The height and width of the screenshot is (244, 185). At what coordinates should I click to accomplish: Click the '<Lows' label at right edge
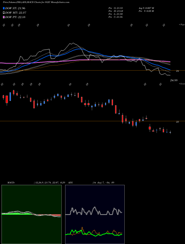tap(182, 84)
